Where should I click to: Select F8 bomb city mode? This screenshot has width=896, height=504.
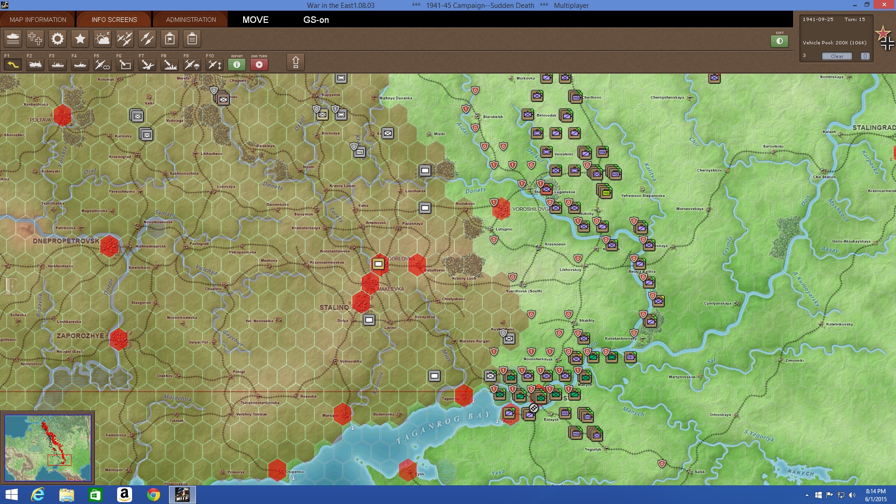coord(170,64)
